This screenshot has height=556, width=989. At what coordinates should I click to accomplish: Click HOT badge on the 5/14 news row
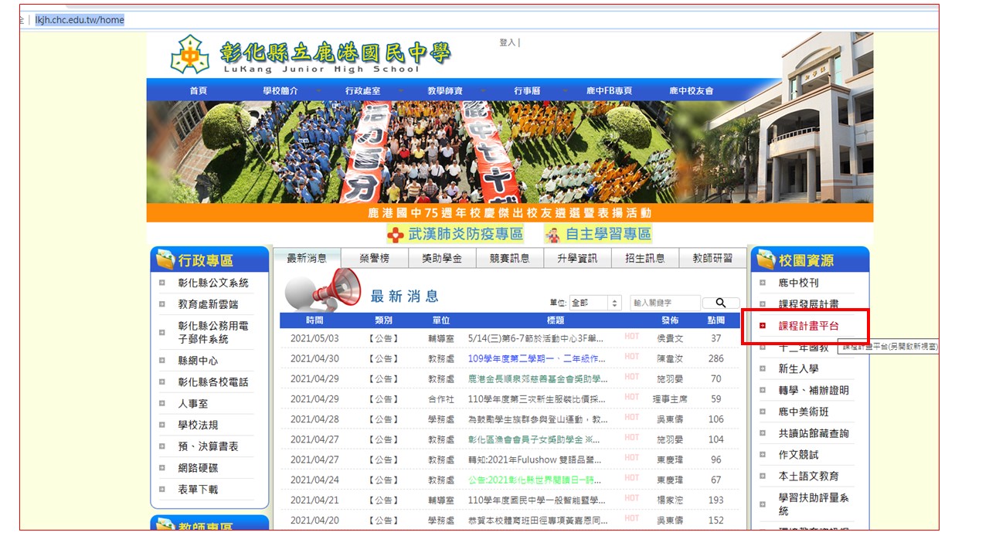pyautogui.click(x=632, y=337)
